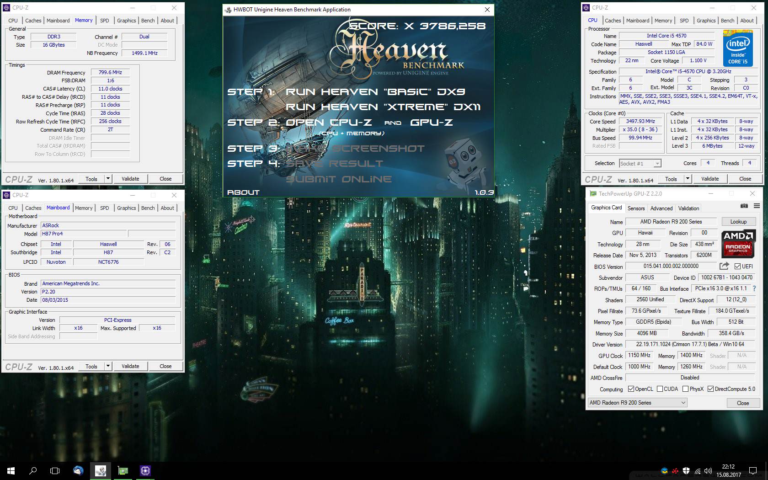The image size is (768, 480).
Task: Switch to SPD tab in CPU-Z Memory window
Action: (x=105, y=21)
